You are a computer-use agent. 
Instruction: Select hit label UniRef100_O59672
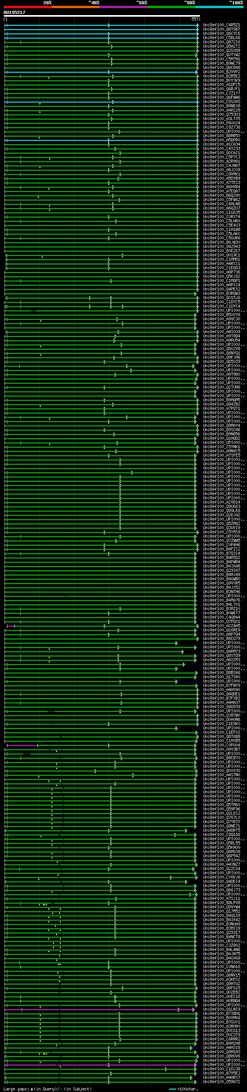221,1082
